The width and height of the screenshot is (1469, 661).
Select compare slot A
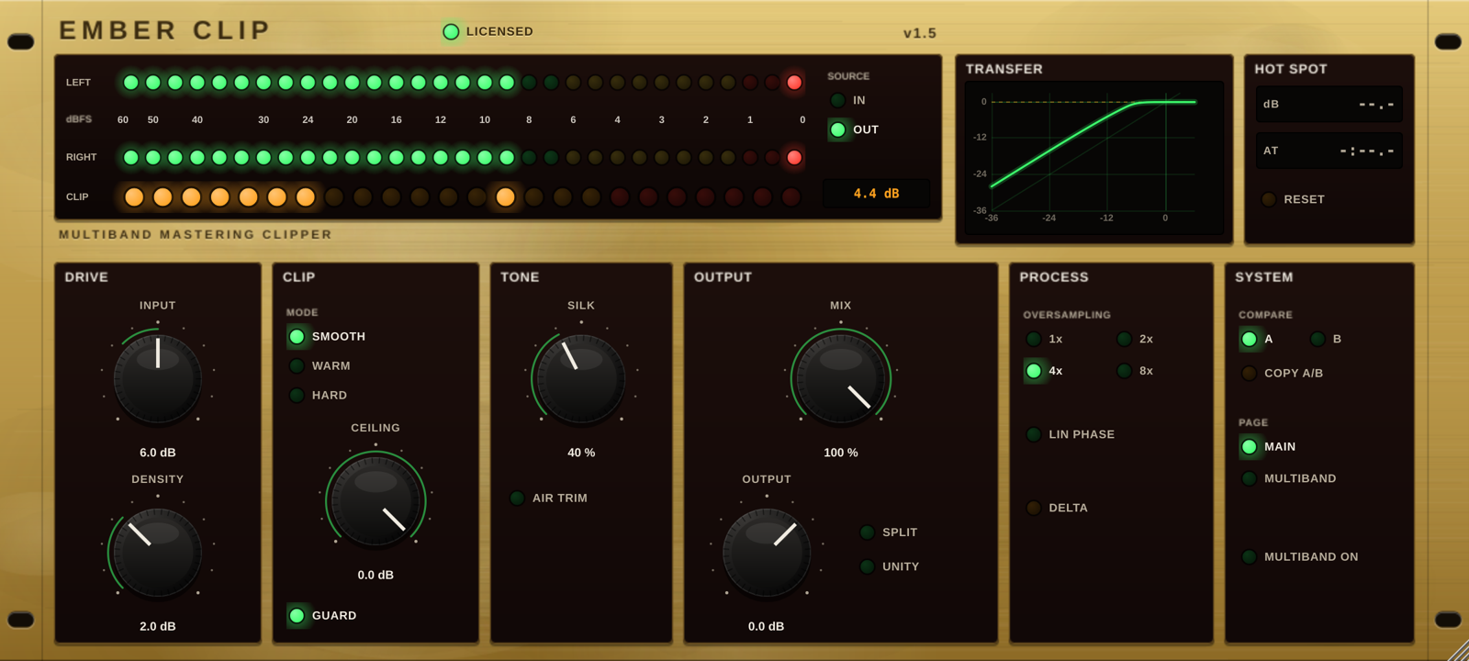[1257, 339]
